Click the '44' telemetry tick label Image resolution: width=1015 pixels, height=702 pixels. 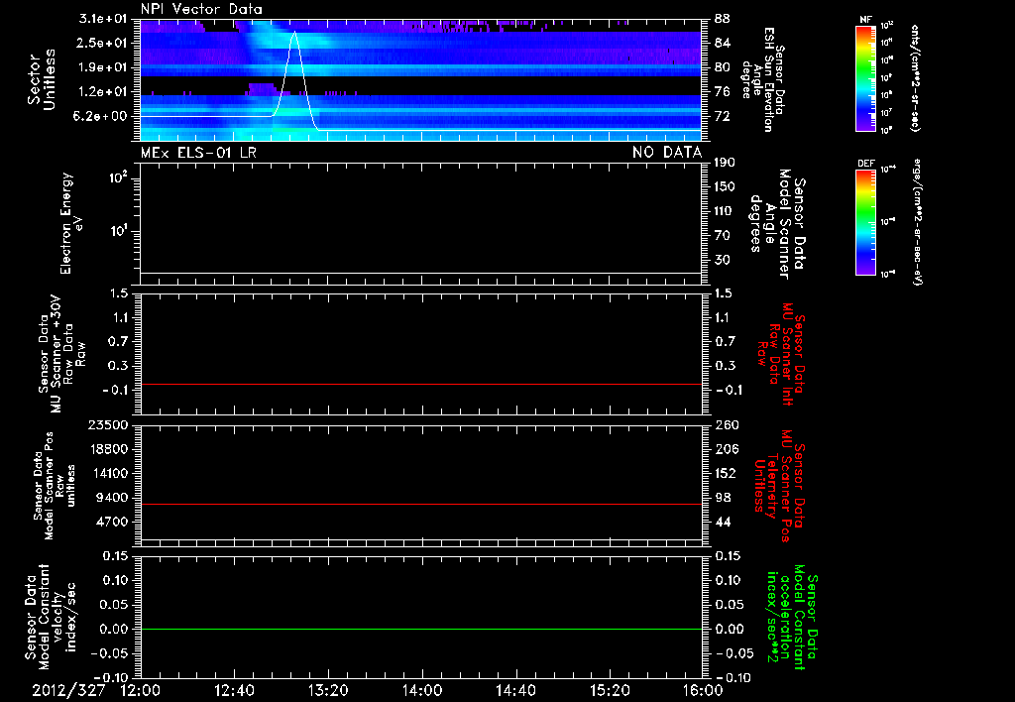[x=723, y=522]
